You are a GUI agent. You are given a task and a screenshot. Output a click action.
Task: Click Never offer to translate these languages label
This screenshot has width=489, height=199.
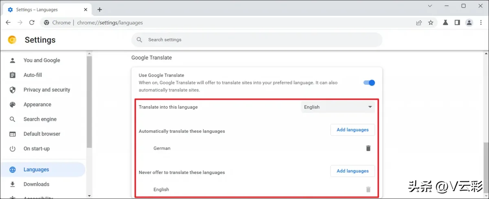[182, 172]
